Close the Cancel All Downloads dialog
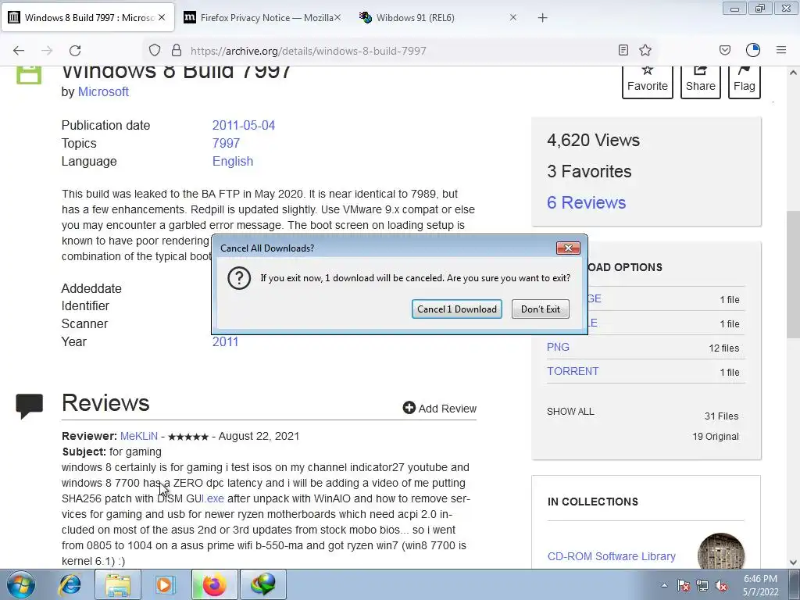Image resolution: width=800 pixels, height=600 pixels. pyautogui.click(x=568, y=248)
